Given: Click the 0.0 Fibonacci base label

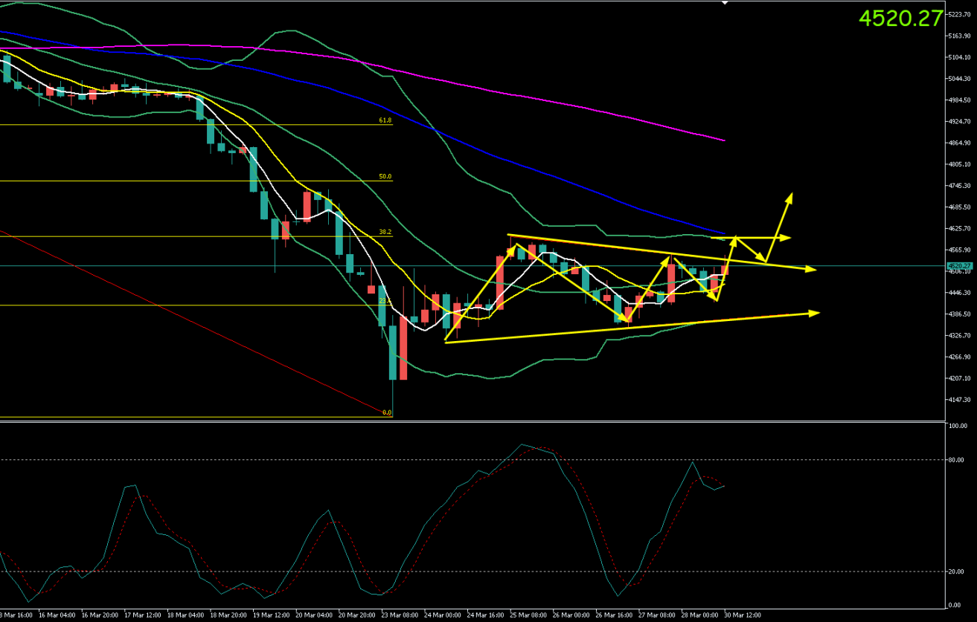Looking at the screenshot, I should [x=386, y=412].
